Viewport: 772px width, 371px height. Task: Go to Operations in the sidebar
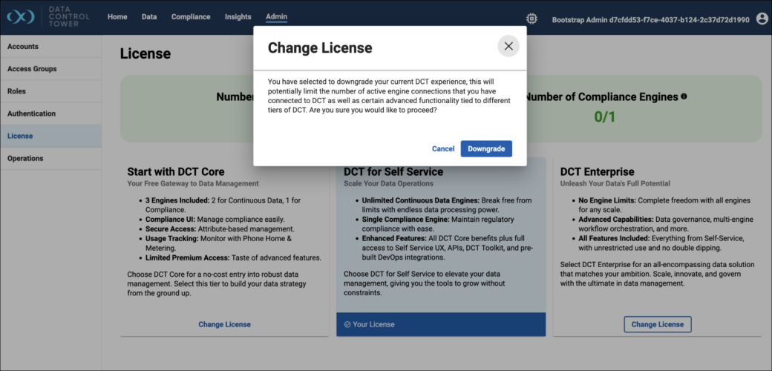point(25,158)
